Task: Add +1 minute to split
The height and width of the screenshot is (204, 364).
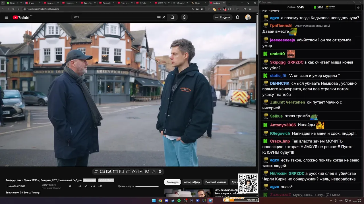Action: (x=80, y=186)
